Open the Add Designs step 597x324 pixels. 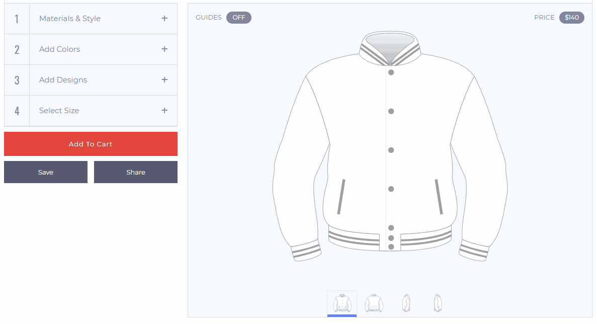pos(91,80)
